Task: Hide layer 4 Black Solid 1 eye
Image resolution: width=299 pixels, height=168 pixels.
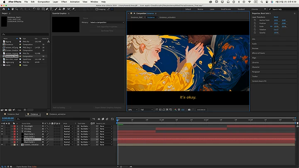Action: [x=2, y=134]
